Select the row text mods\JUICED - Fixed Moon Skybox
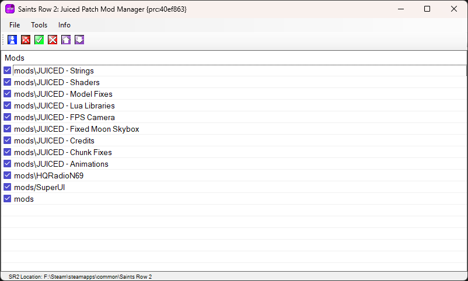Viewport: 468px width, 281px height. tap(76, 129)
